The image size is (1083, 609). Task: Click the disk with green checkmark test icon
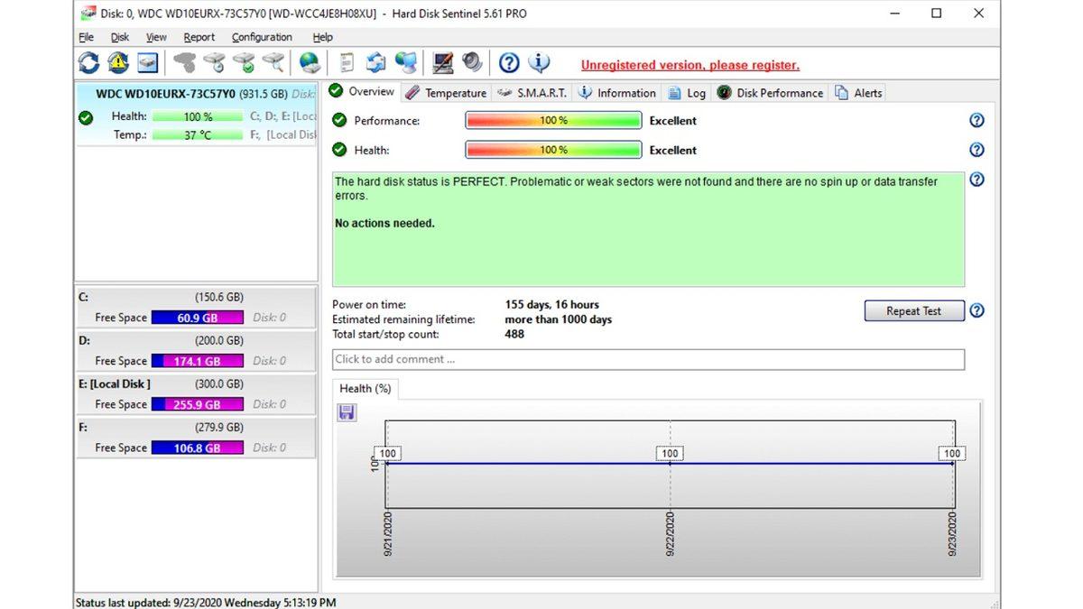coord(245,63)
